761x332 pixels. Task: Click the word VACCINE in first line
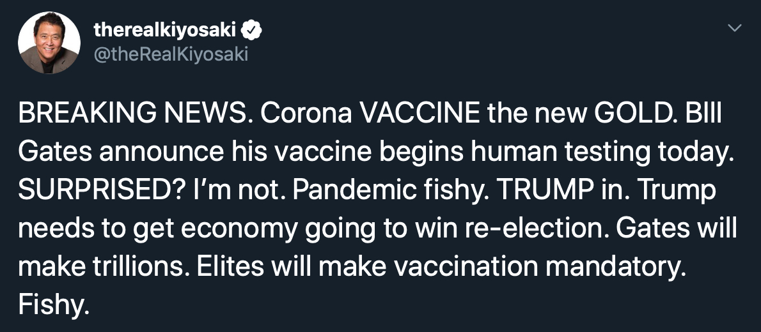[x=420, y=114]
